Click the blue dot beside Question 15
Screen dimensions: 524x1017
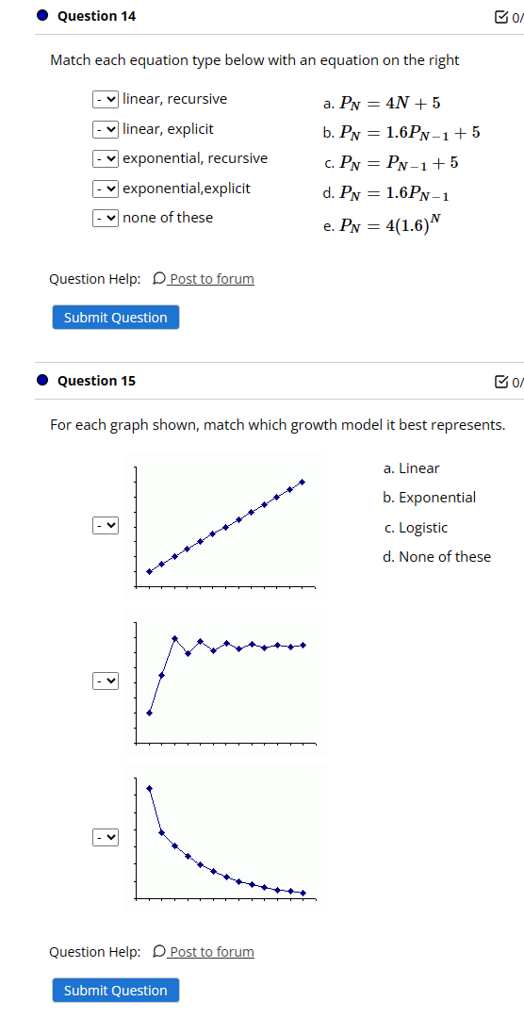pyautogui.click(x=42, y=380)
